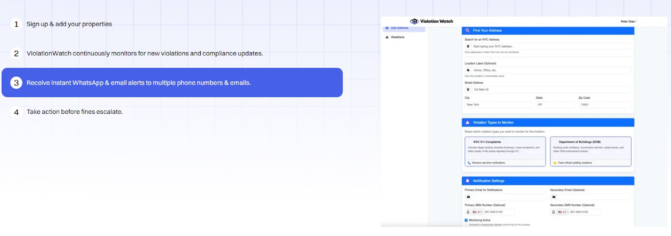Open Violations in the sidebar
Viewport: 671px width, 236px height.
pos(398,37)
